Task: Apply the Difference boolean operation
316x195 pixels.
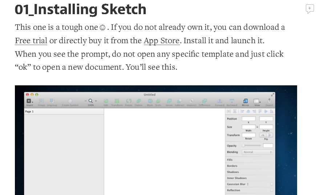Action: [204, 101]
